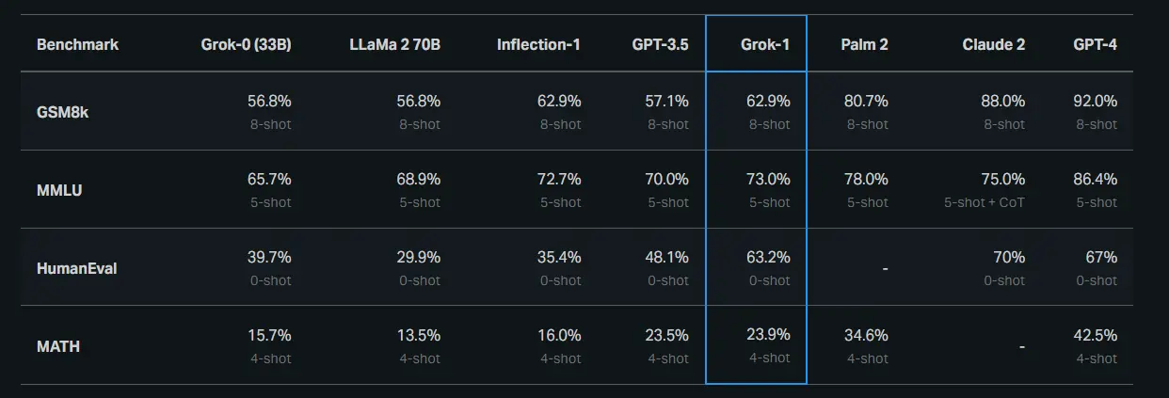1169x398 pixels.
Task: Click Claude 2's 88.0% GSM8k score
Action: pyautogui.click(x=1002, y=102)
